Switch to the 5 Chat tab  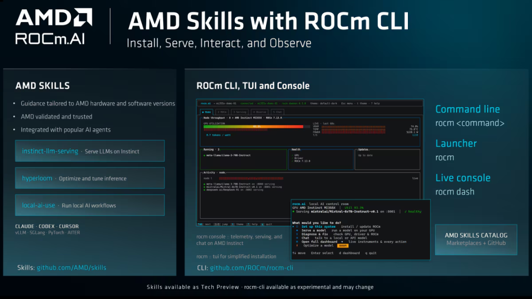pyautogui.click(x=277, y=112)
